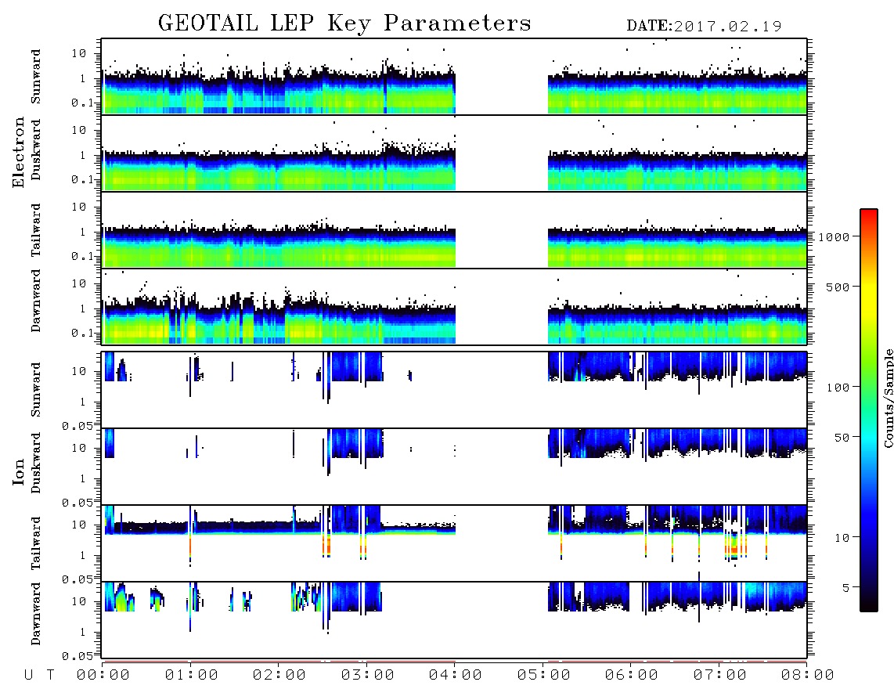Click the Ion "Tailward" panel label

click(36, 543)
